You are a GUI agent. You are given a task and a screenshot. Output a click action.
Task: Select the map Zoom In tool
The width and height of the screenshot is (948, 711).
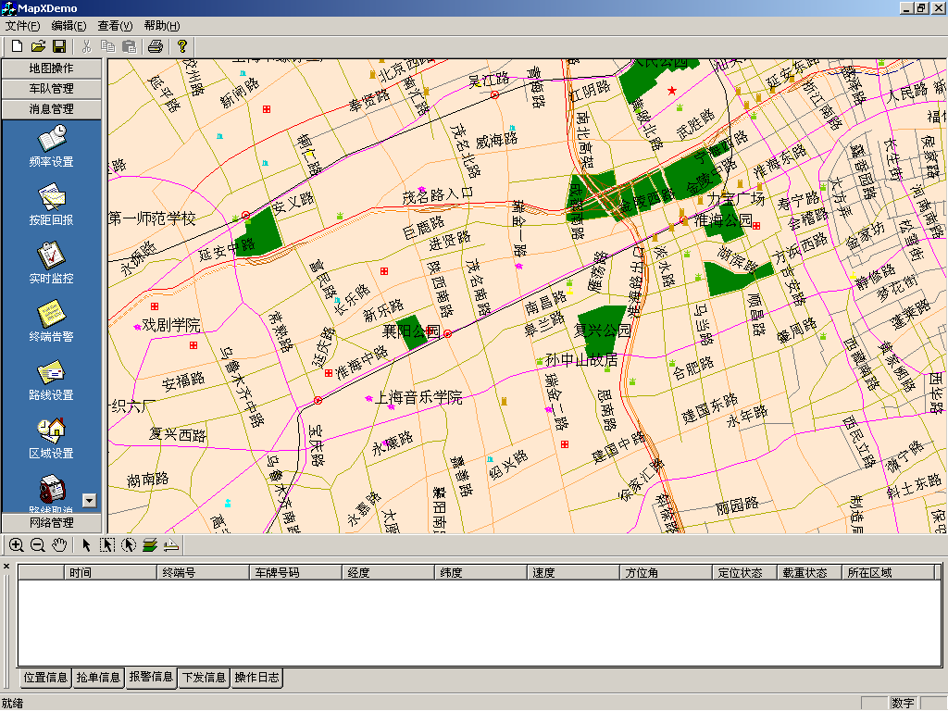click(17, 545)
